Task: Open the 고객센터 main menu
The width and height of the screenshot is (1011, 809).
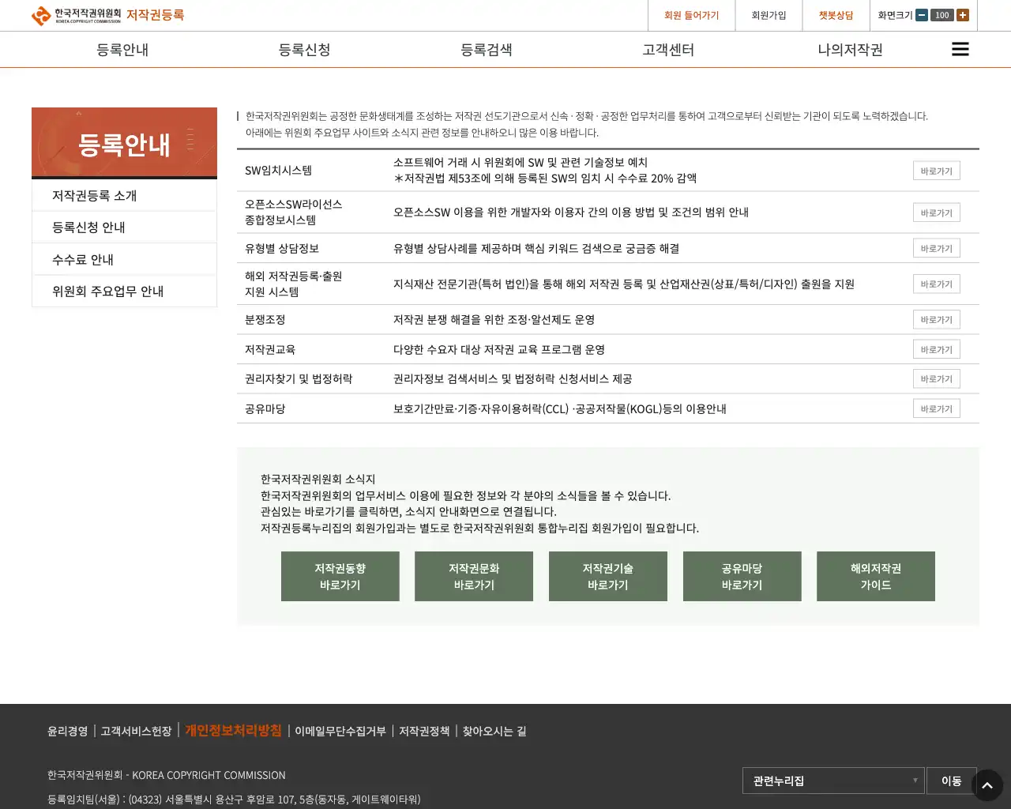Action: tap(668, 50)
